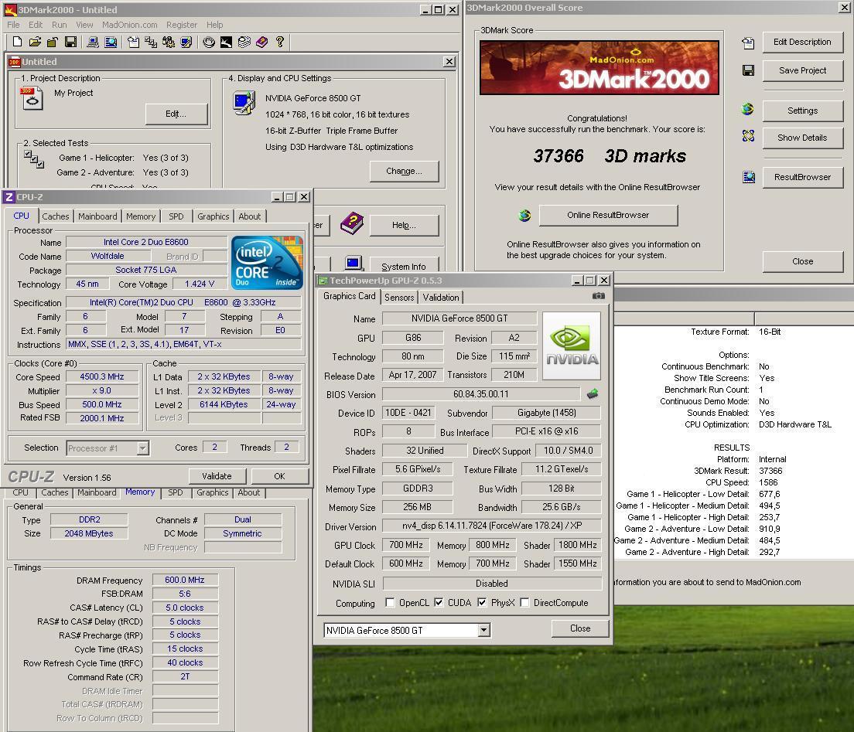
Task: Click the Core Speed 4500.3 MHz field
Action: click(x=102, y=376)
